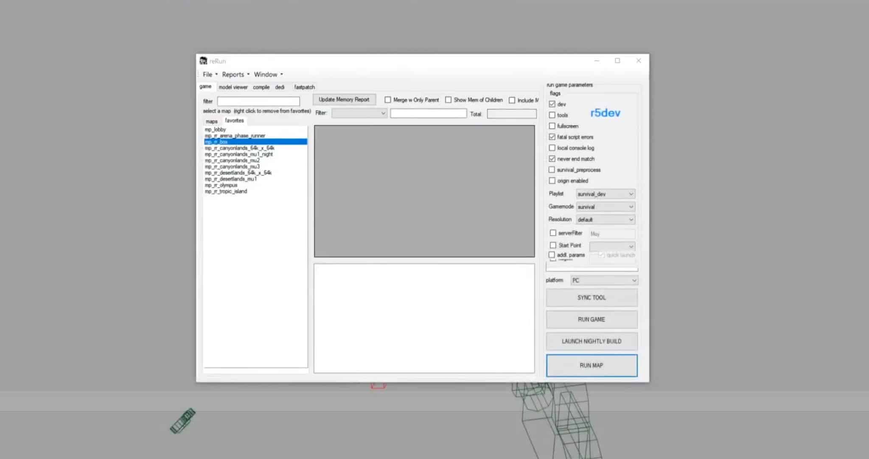Enable Merge w Only Parent checkbox
This screenshot has height=459, width=869.
pyautogui.click(x=388, y=100)
